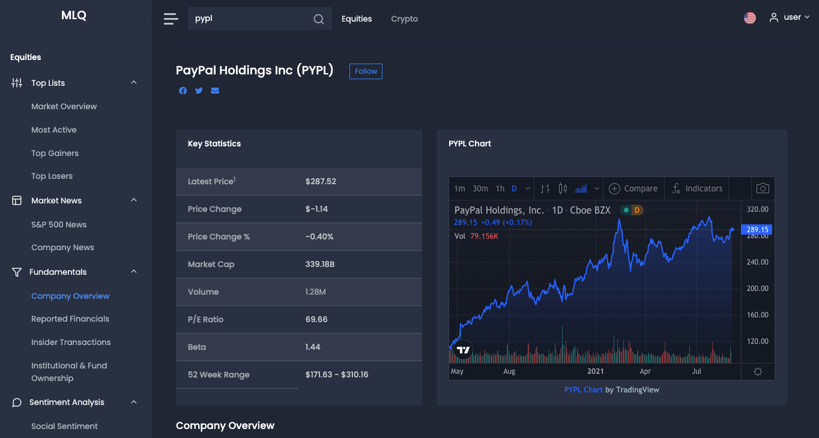This screenshot has width=819, height=438.
Task: Open Company Overview page
Action: tap(71, 296)
